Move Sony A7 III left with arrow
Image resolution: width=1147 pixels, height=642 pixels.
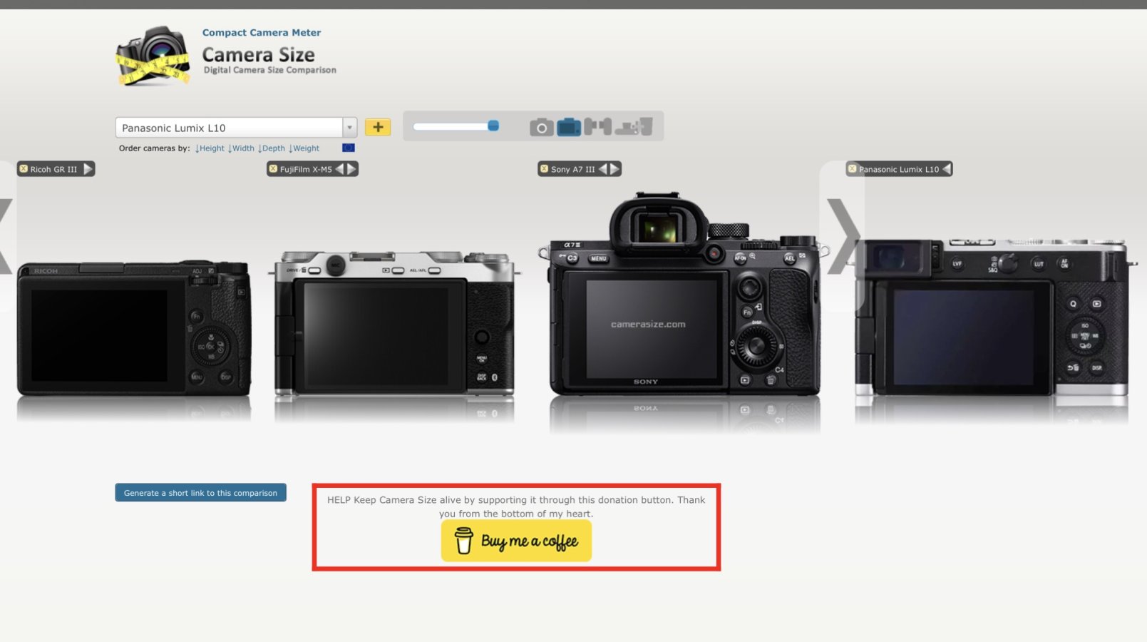click(603, 169)
